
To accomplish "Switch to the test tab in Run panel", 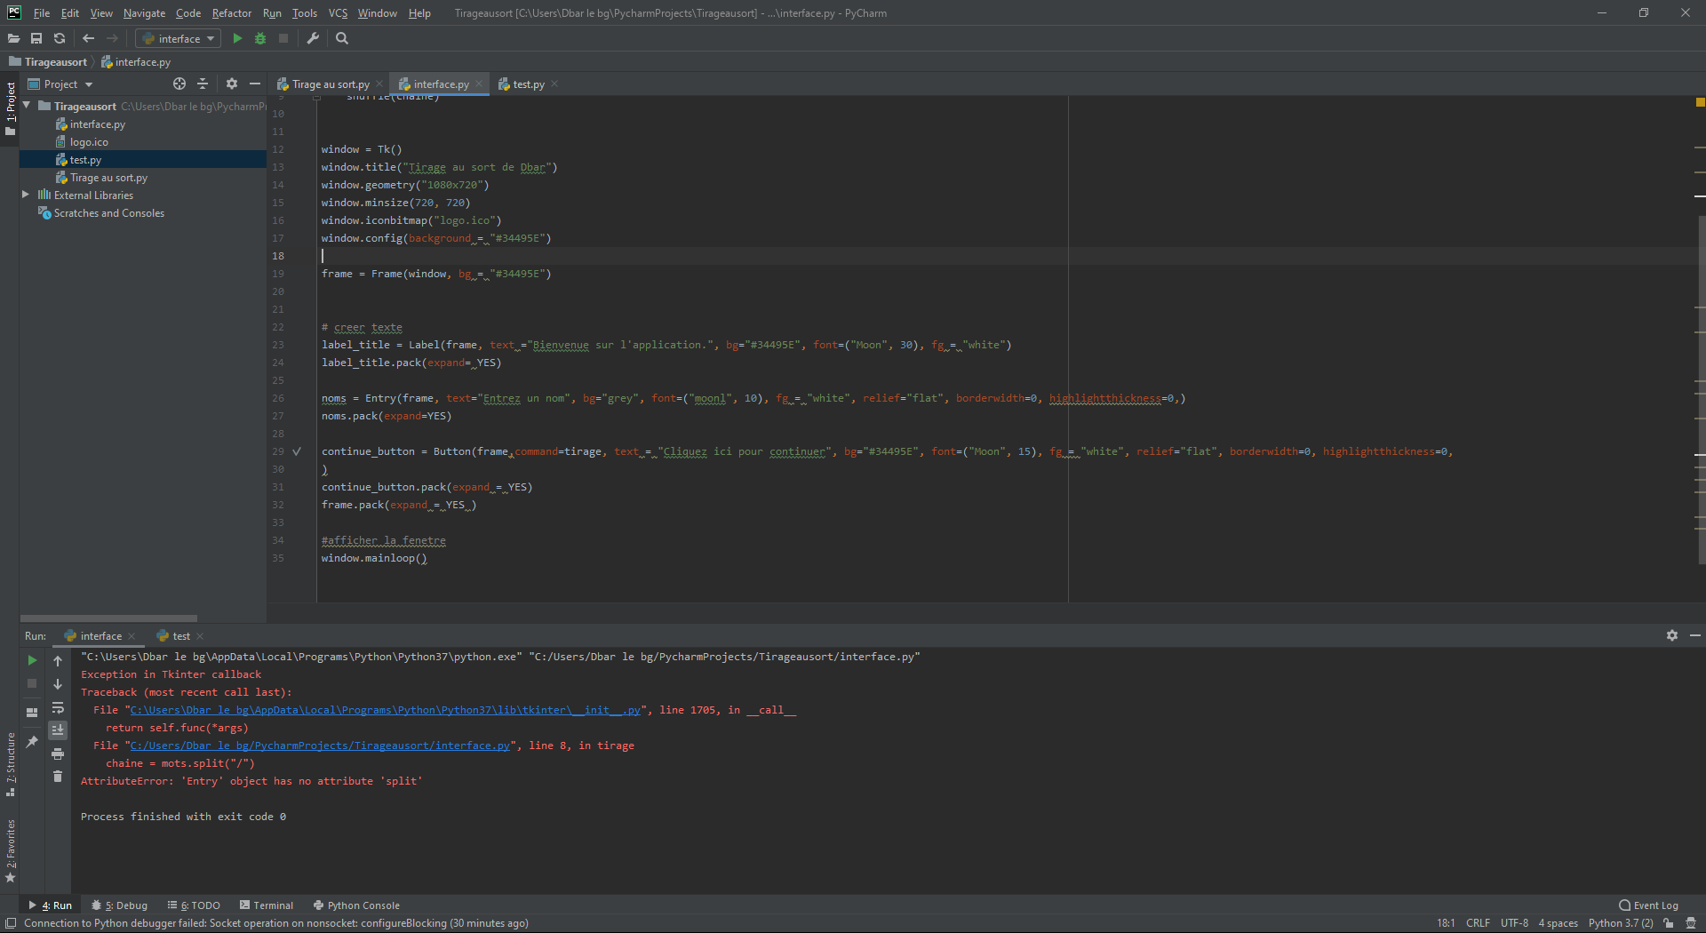I will click(x=180, y=636).
